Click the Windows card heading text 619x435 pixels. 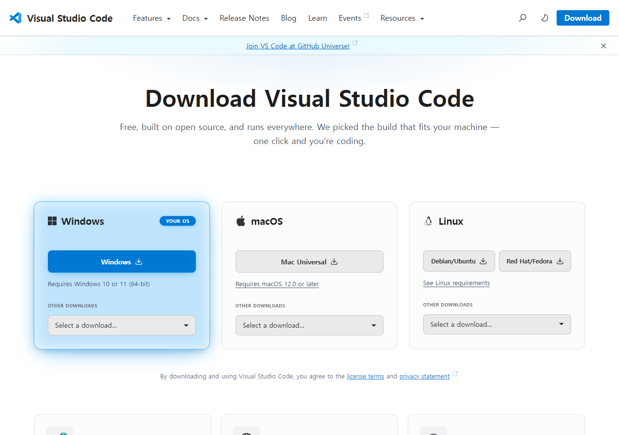coord(83,221)
